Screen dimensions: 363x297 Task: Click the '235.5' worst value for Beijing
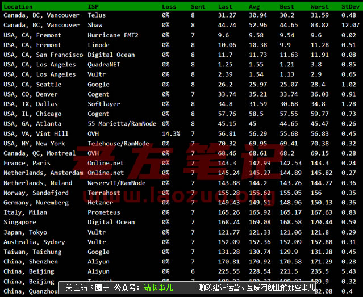tap(319, 271)
